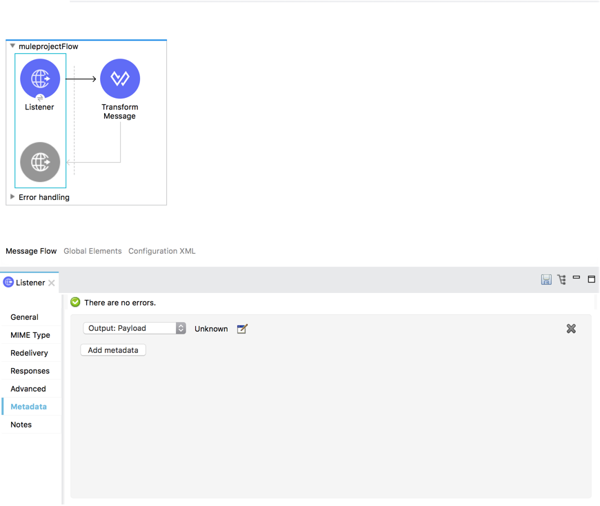The image size is (600, 506).
Task: Click the tree layout icon in the properties toolbar
Action: [x=562, y=279]
